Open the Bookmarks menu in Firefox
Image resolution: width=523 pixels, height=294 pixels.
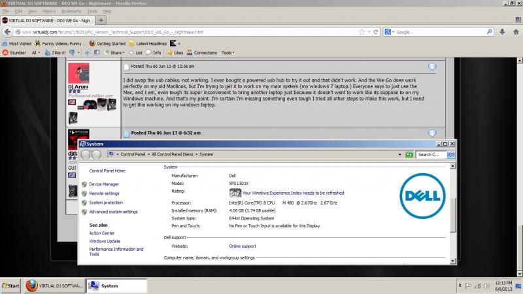point(71,11)
